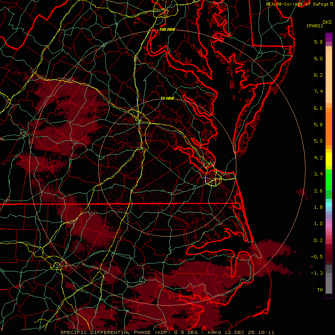Click the "[PHAS]" legend heading
This screenshot has width=335, height=335.
click(x=315, y=26)
